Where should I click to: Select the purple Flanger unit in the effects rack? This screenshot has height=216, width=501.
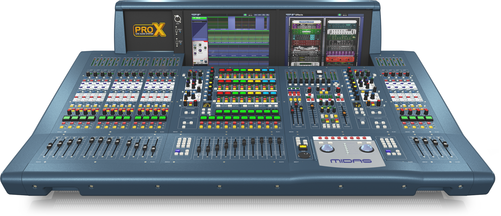point(307,26)
